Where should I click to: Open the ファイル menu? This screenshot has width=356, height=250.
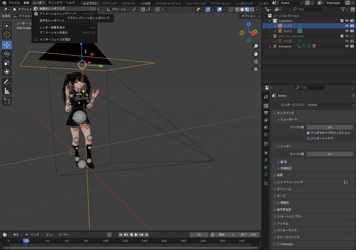coord(14,3)
